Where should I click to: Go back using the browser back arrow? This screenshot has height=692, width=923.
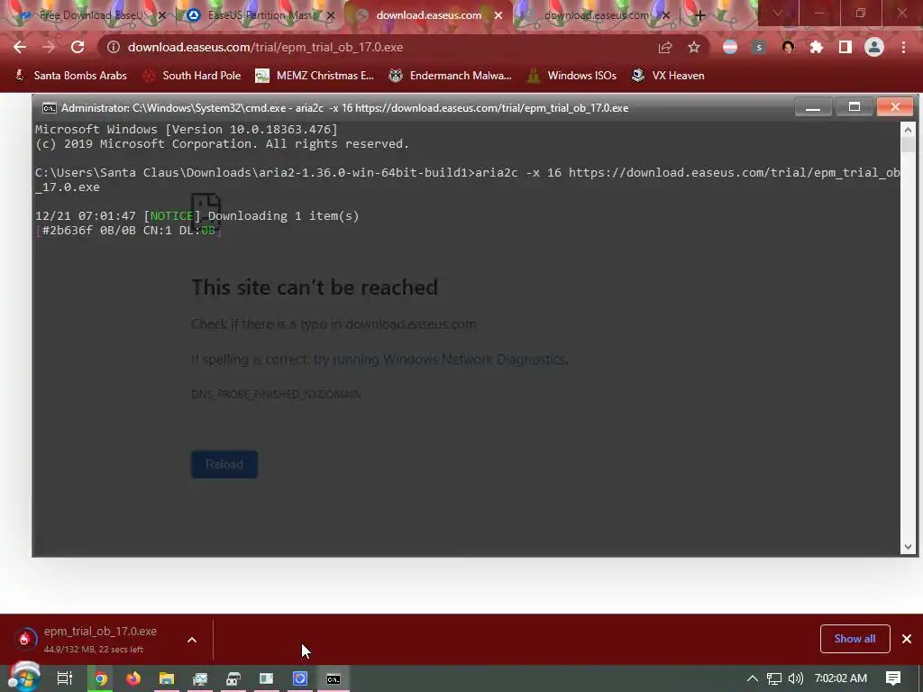[20, 47]
